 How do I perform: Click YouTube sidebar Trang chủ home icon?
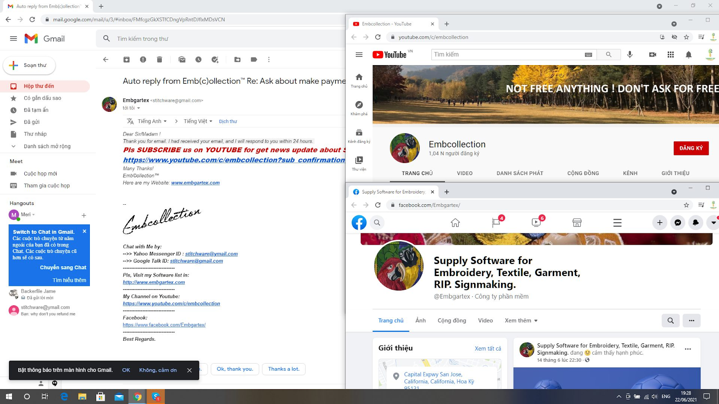point(359,77)
